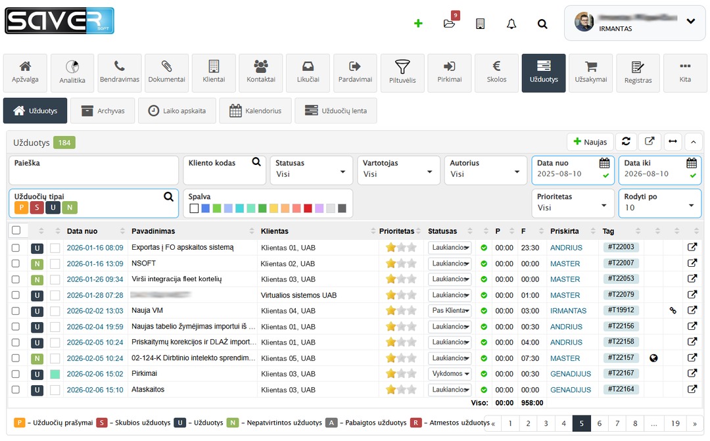Open the global search magnifier
This screenshot has width=710, height=441.
pyautogui.click(x=542, y=24)
